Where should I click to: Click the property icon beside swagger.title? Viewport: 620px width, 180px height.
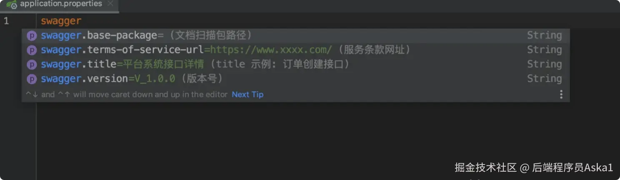click(x=32, y=65)
